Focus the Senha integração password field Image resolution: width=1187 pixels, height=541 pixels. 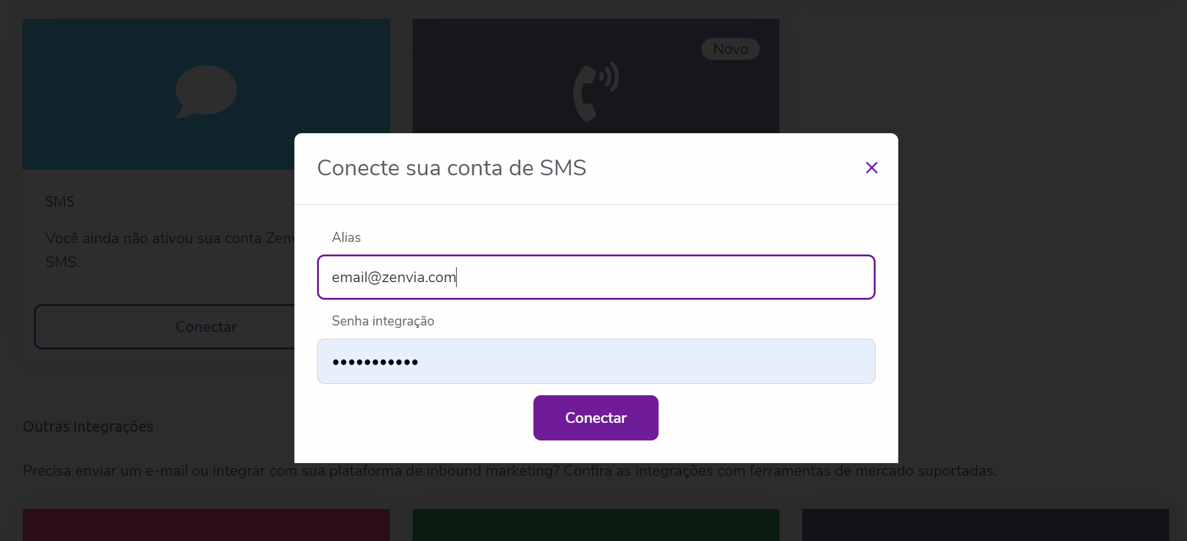click(596, 361)
